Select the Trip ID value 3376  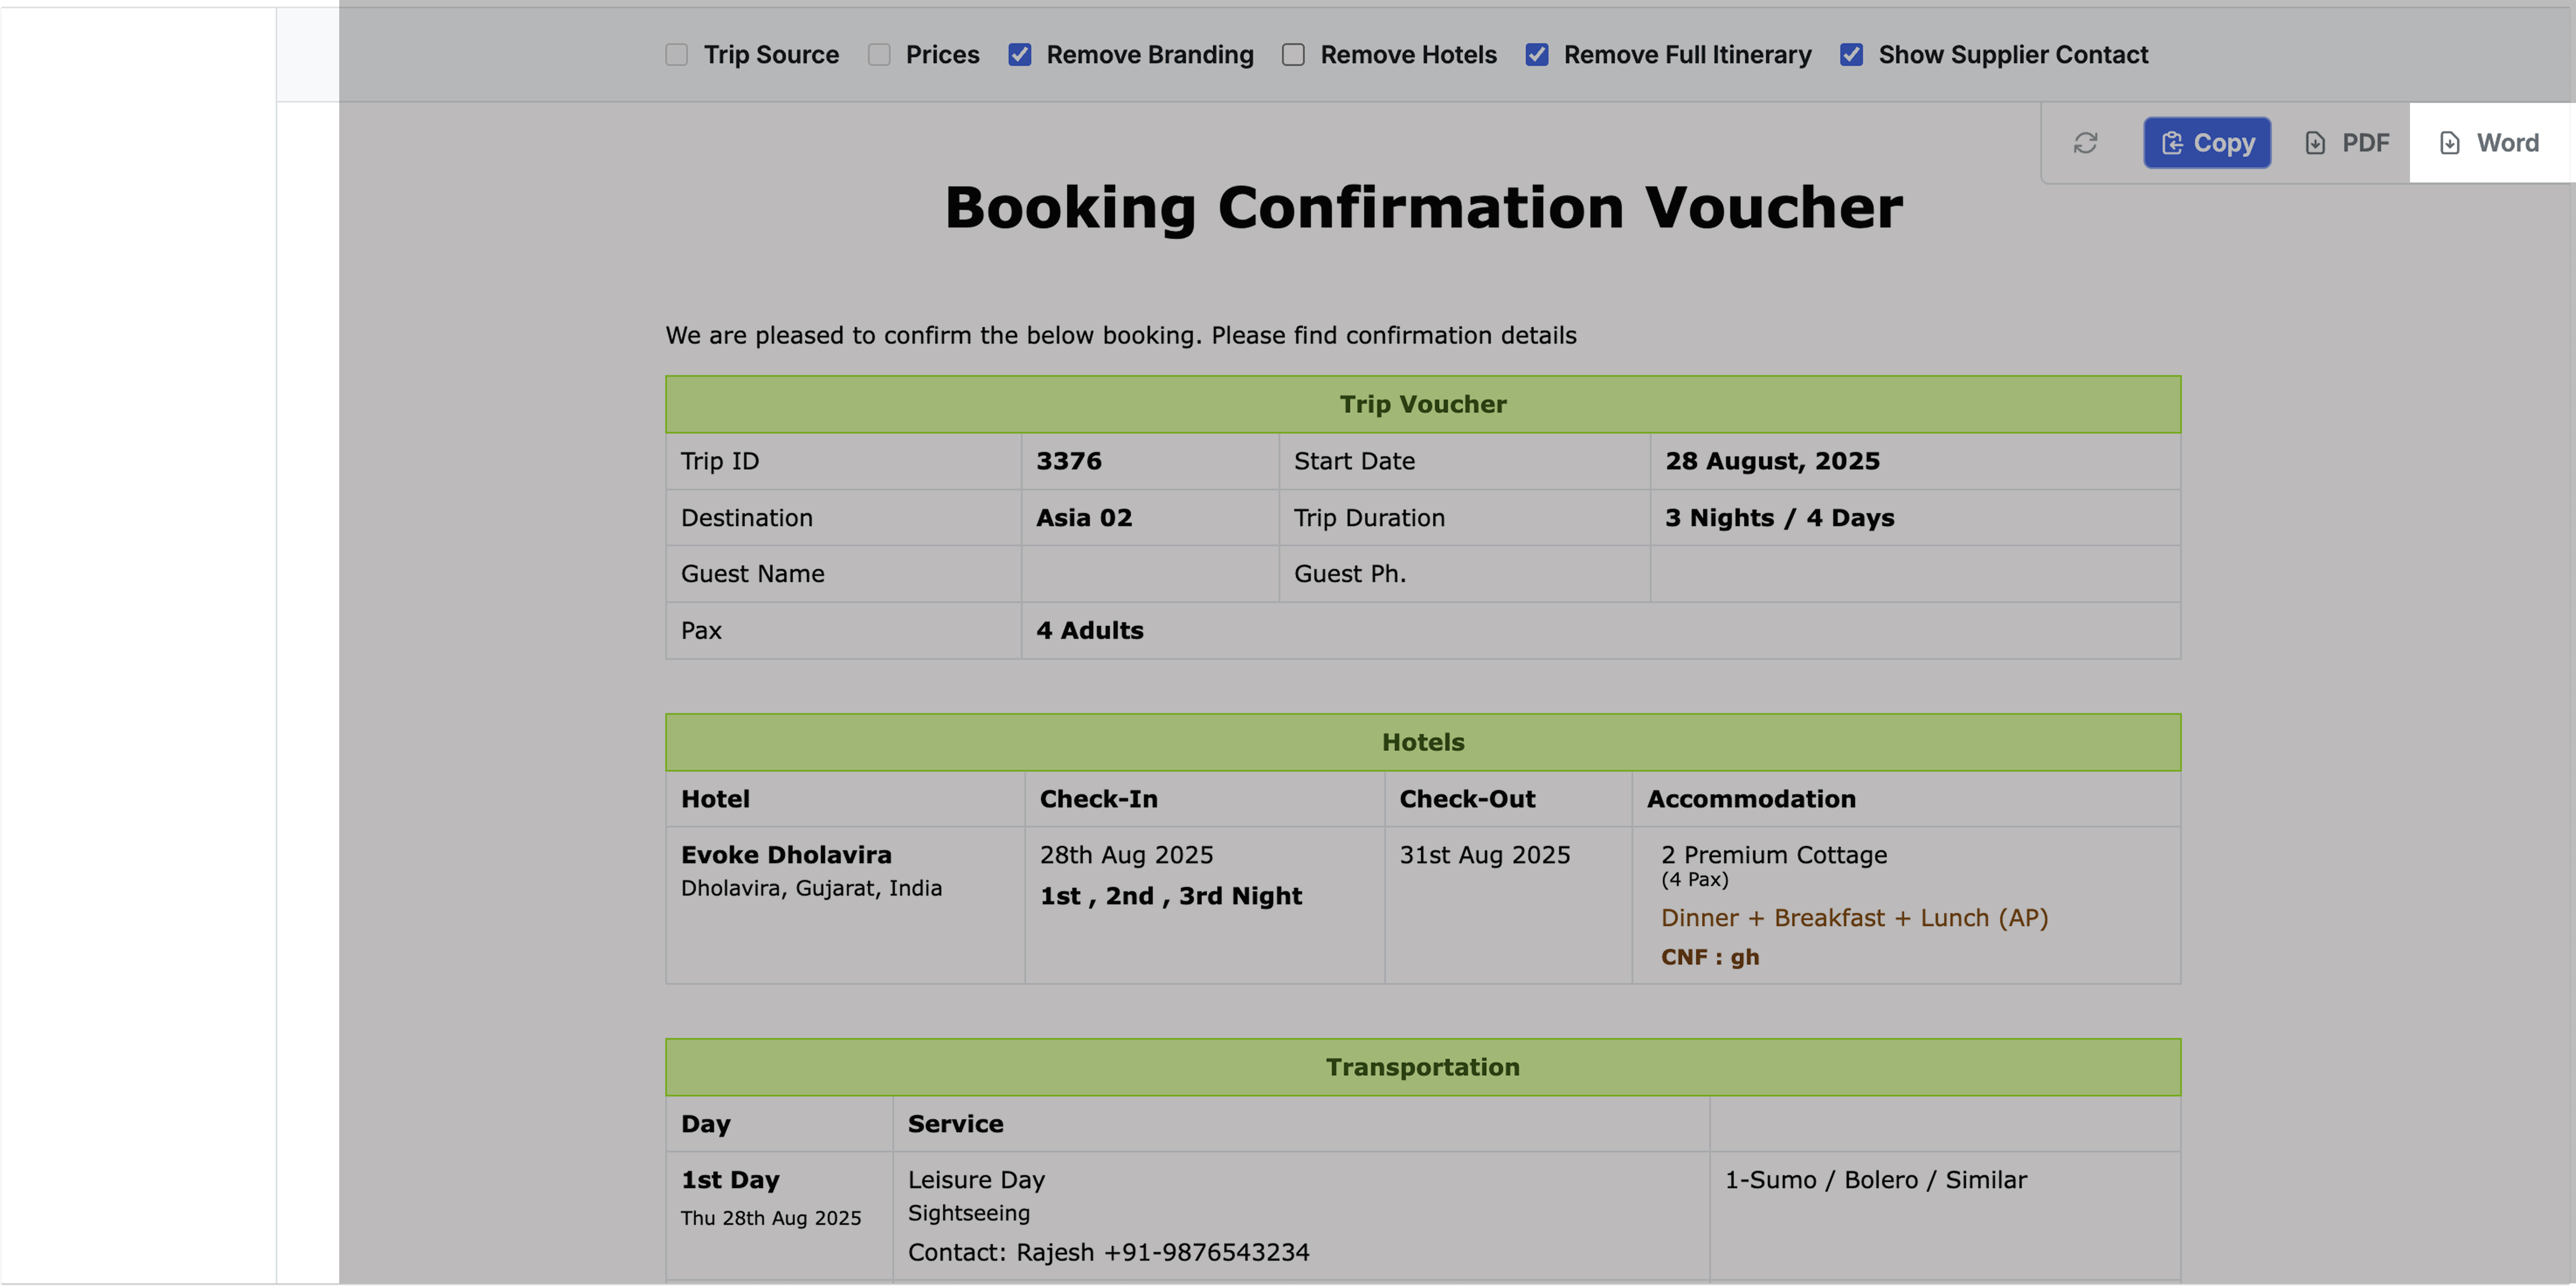[1069, 461]
